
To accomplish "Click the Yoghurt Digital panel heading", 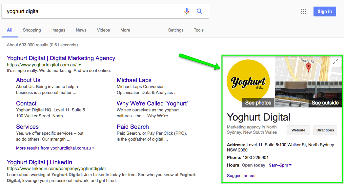I will tap(259, 117).
